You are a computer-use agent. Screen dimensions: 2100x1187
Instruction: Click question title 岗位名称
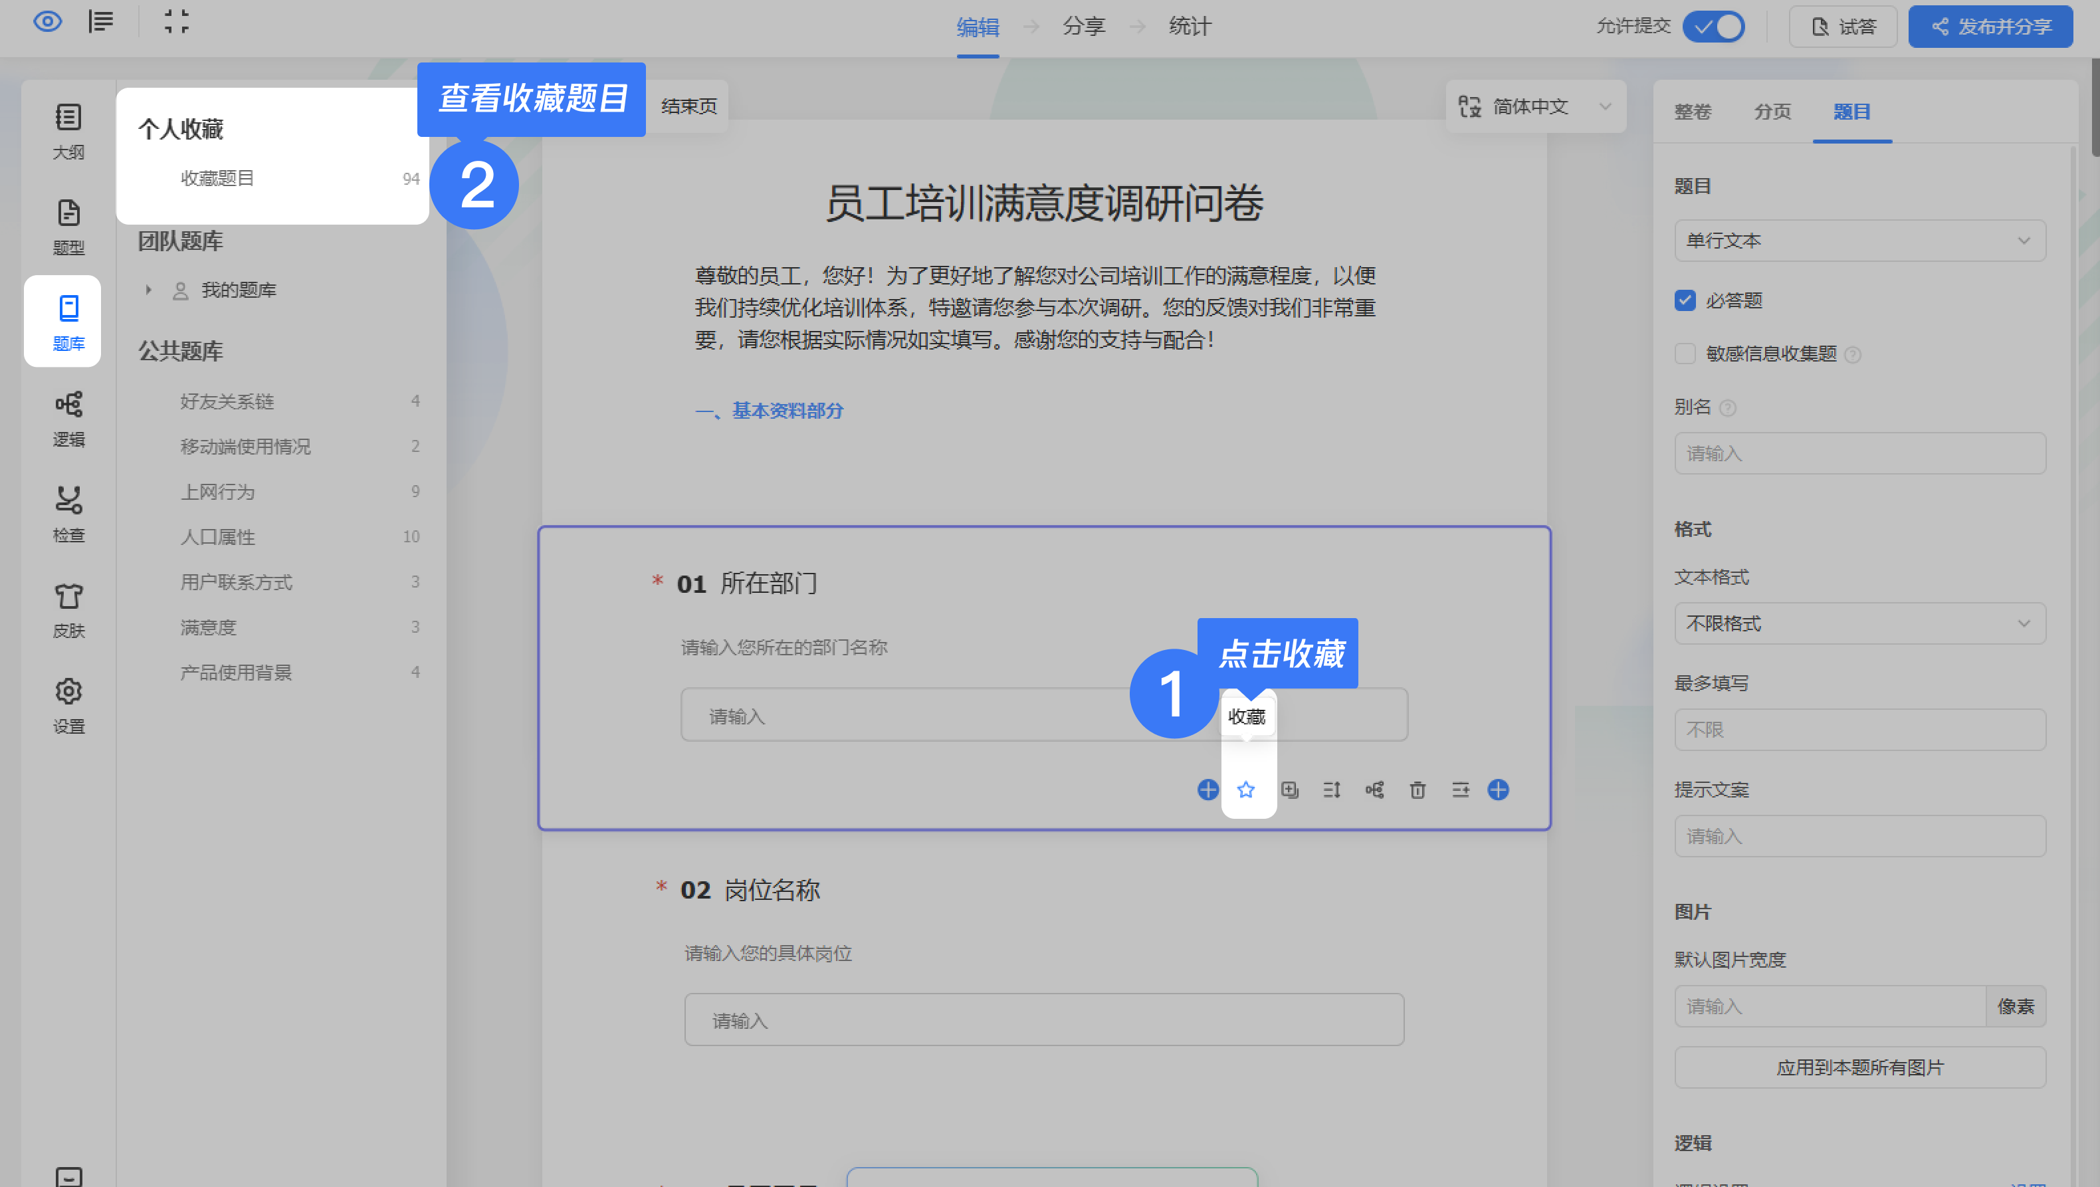(773, 891)
